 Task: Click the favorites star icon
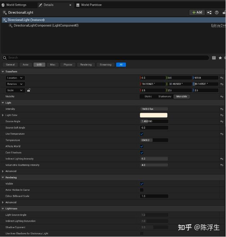[x=220, y=58]
